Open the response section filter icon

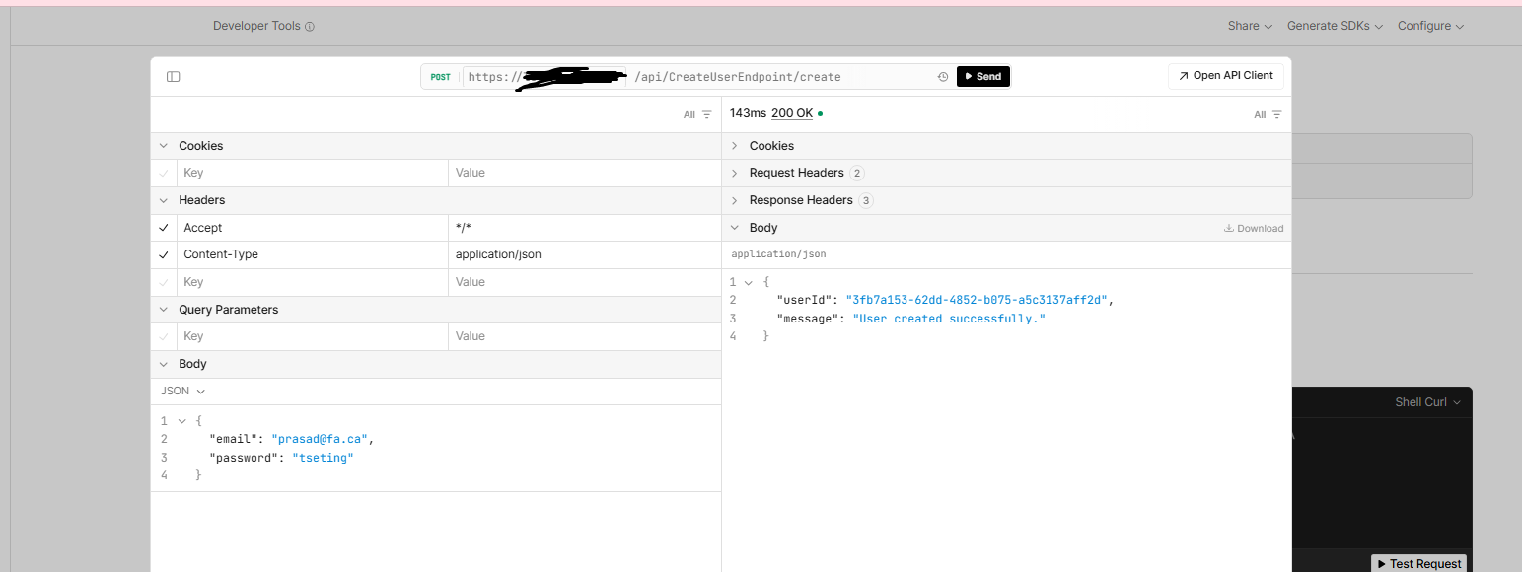pos(1276,115)
